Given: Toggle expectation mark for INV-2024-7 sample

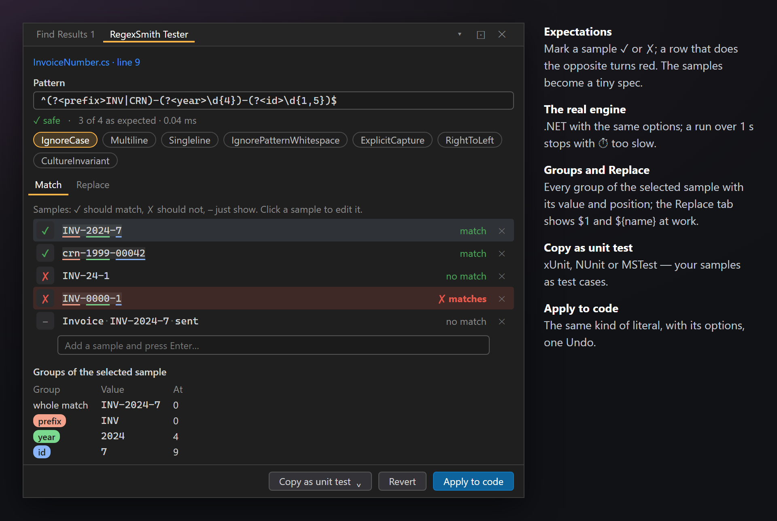Looking at the screenshot, I should tap(45, 231).
